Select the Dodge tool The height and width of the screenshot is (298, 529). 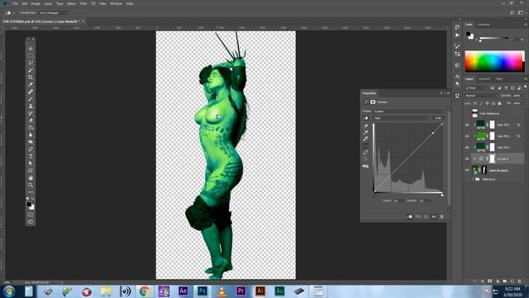[31, 142]
